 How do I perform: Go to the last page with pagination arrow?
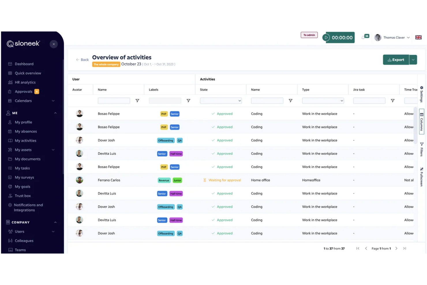(404, 248)
